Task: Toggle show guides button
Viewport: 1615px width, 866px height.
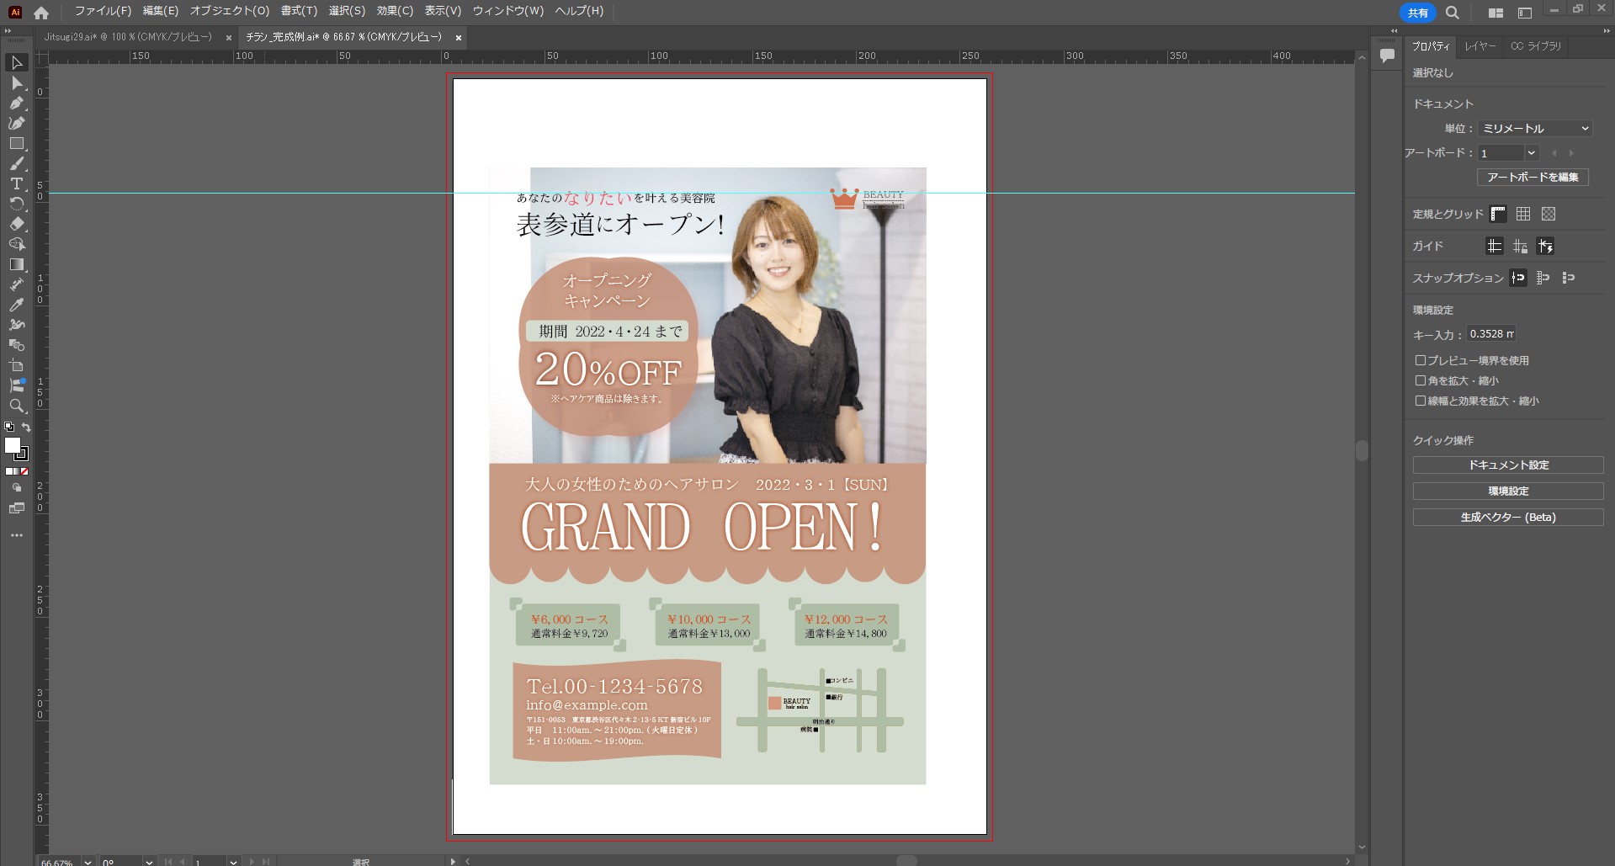Action: pyautogui.click(x=1495, y=246)
